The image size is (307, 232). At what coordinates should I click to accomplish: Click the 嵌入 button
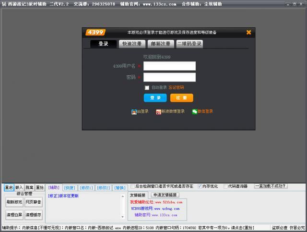pyautogui.click(x=19, y=187)
